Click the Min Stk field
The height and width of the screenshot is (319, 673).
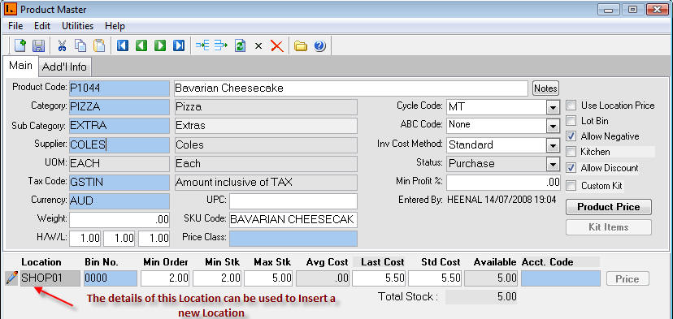(x=217, y=278)
